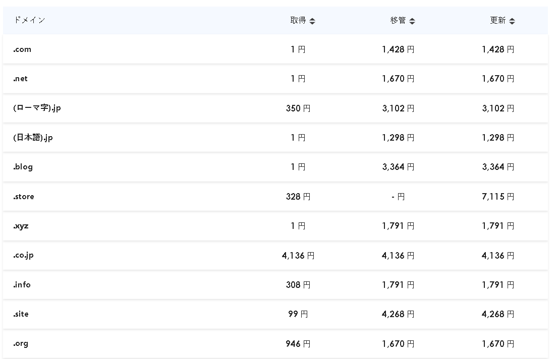Open the .store domain row
558x359 pixels.
(x=275, y=197)
